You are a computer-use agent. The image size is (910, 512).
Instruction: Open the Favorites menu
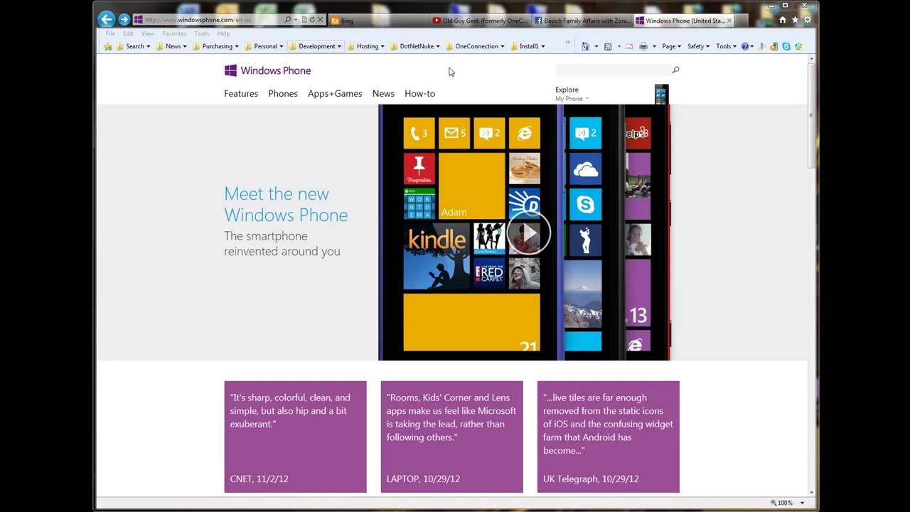[x=174, y=33]
